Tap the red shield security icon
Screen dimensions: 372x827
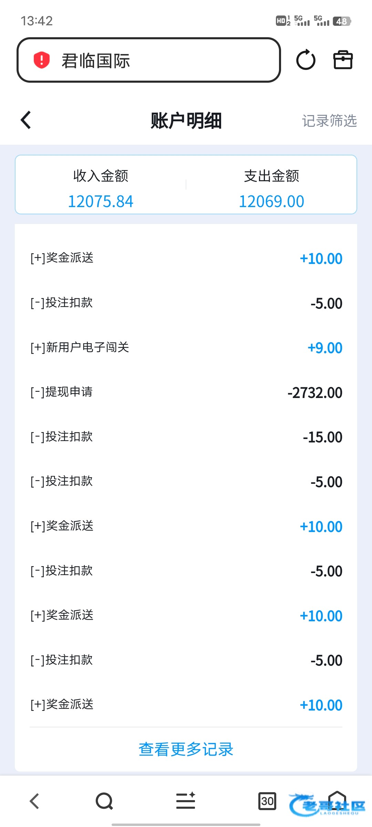click(x=42, y=60)
